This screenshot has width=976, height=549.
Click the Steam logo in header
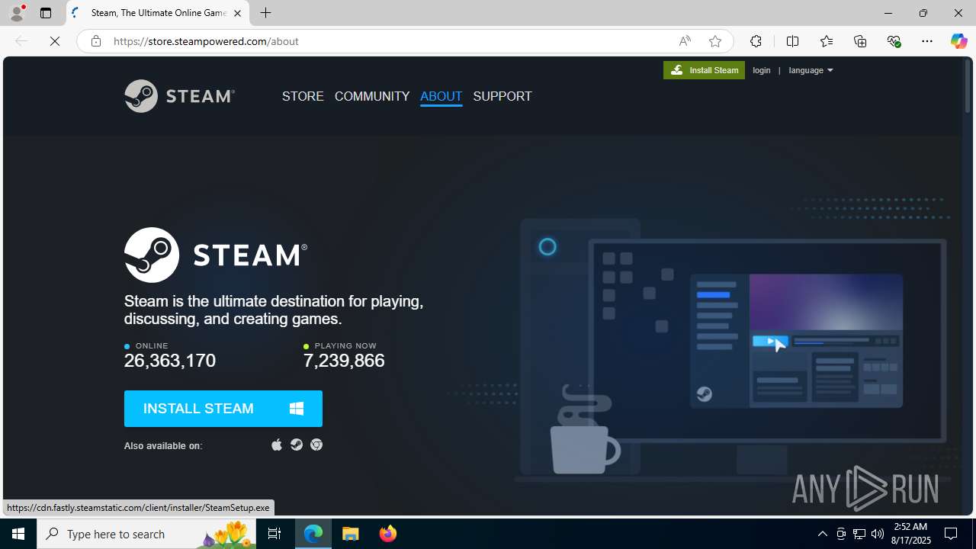179,96
